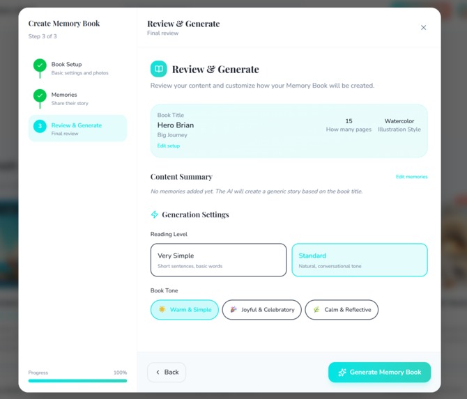The width and height of the screenshot is (467, 399).
Task: Click the Reading Level label
Action: [x=169, y=234]
